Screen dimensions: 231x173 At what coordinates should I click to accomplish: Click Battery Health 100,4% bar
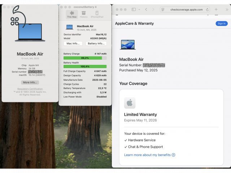coord(85,66)
